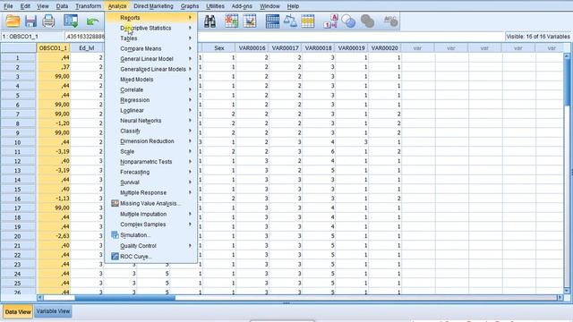Expand the Regression submenu arrow

pyautogui.click(x=190, y=99)
